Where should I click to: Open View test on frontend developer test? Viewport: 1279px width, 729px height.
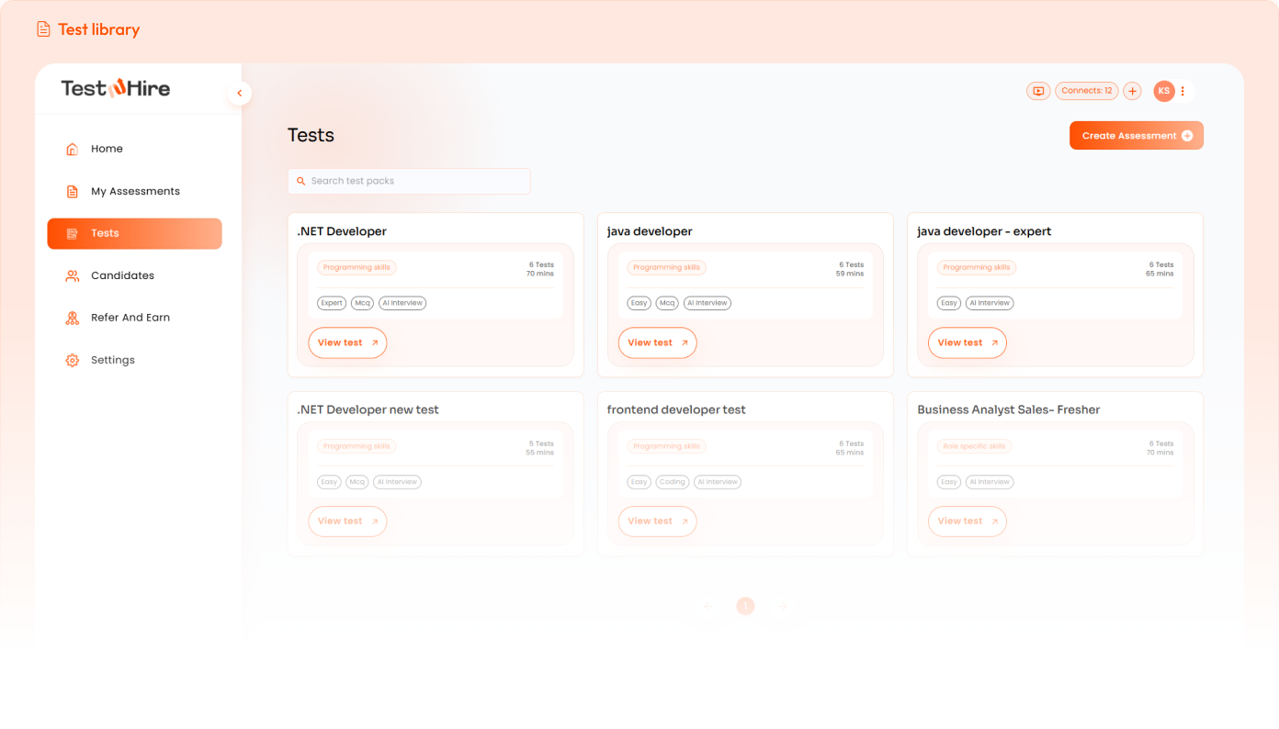(657, 522)
